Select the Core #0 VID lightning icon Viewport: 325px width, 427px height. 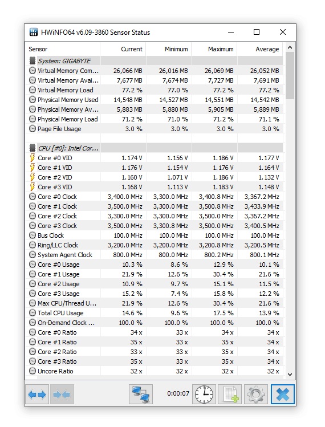pyautogui.click(x=32, y=158)
